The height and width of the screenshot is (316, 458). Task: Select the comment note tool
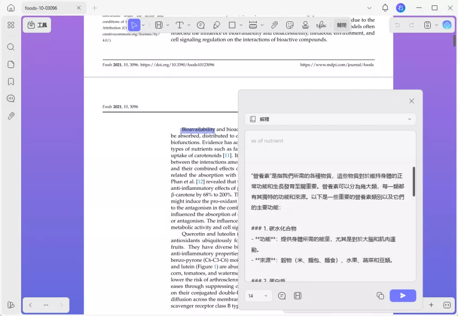201,25
